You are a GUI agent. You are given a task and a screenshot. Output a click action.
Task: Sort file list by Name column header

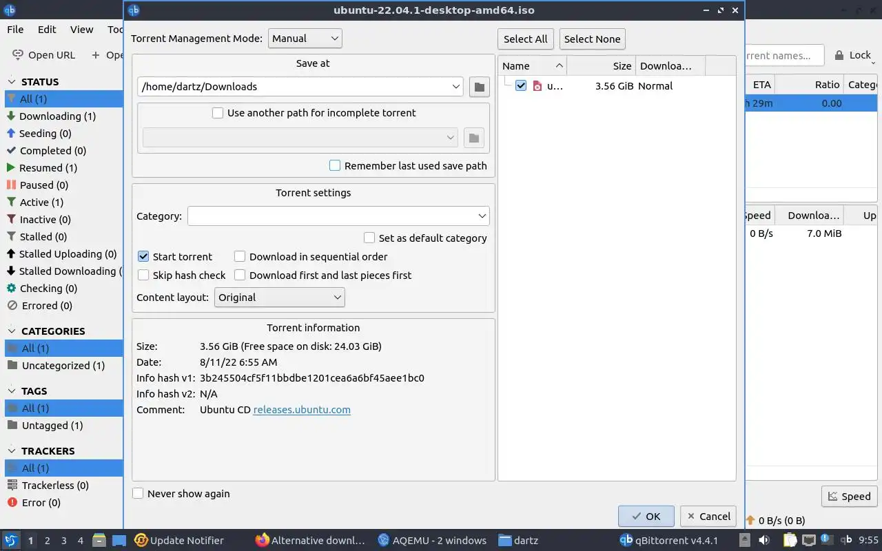pos(532,66)
